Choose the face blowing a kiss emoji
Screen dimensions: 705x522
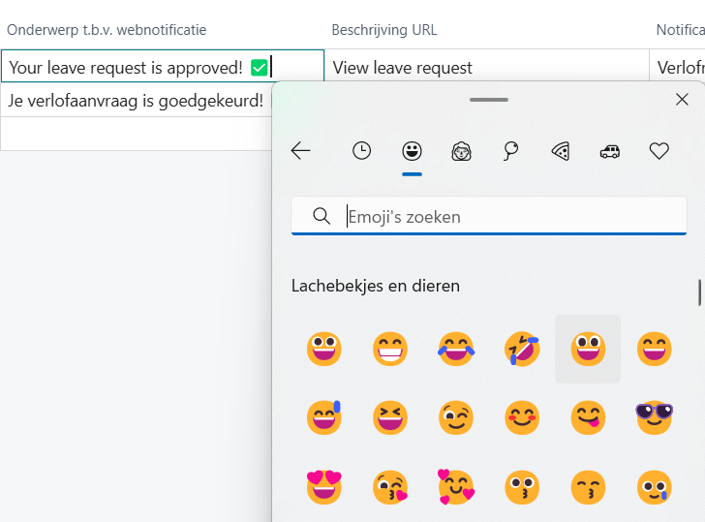[390, 486]
